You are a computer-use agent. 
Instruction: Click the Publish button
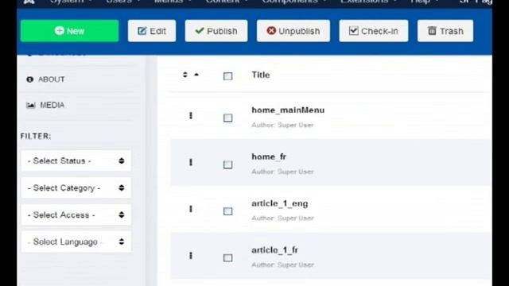click(216, 31)
